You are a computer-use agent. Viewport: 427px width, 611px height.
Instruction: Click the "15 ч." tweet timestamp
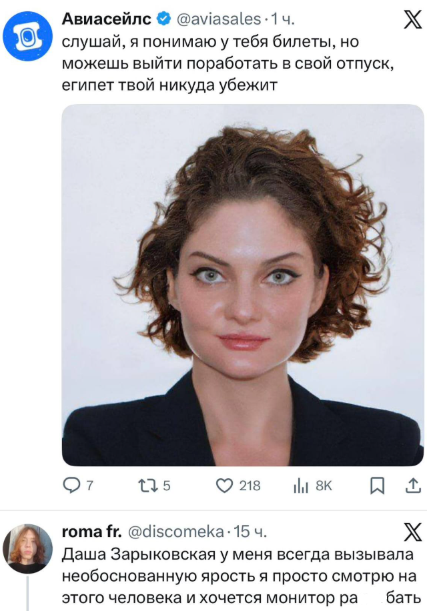coord(252,532)
